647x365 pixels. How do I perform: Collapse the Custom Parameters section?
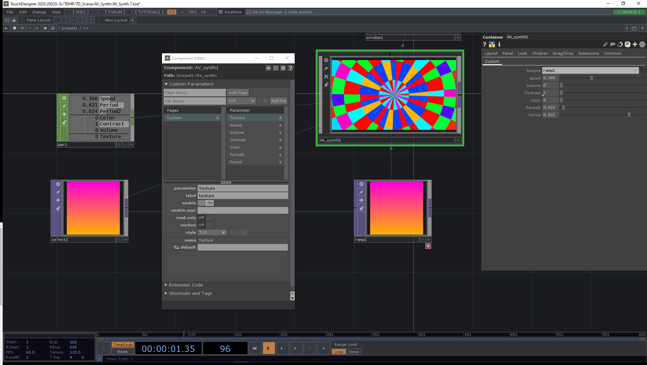pos(166,84)
